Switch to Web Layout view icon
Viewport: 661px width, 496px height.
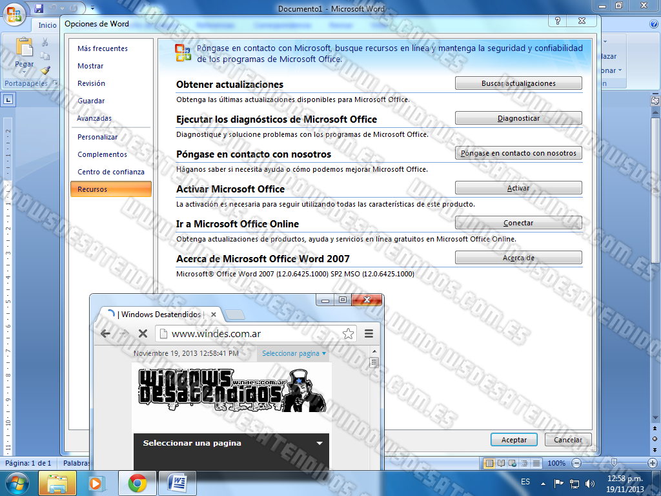click(513, 463)
